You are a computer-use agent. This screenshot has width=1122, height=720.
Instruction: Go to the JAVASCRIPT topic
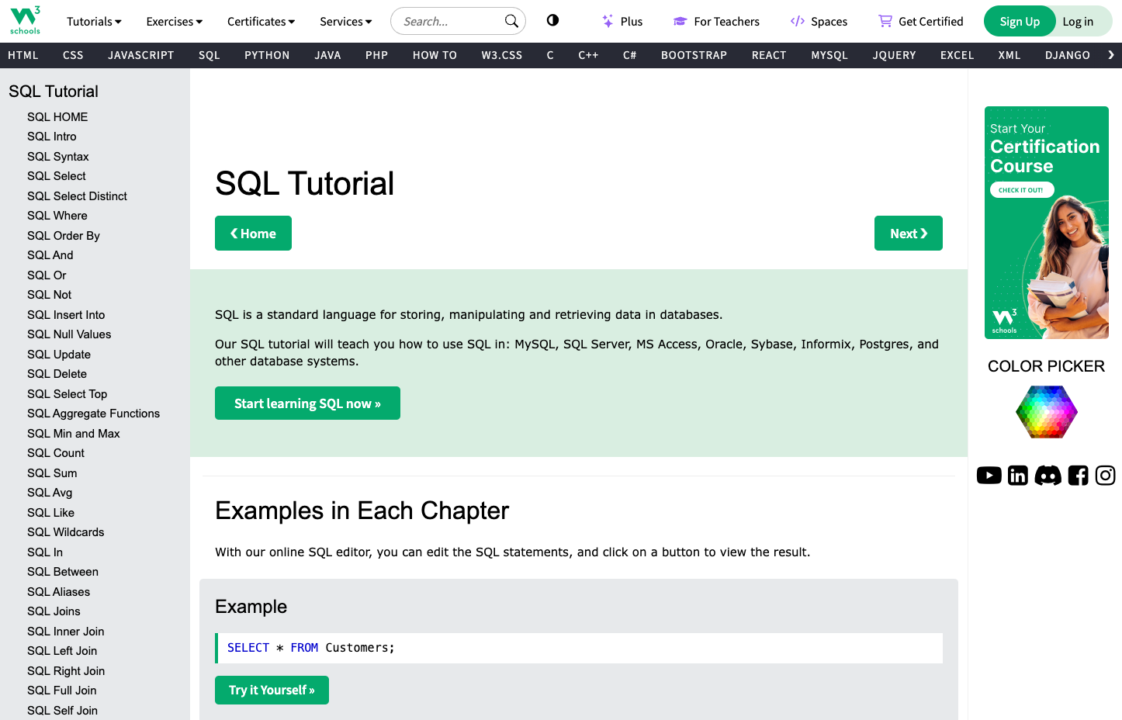(x=141, y=55)
